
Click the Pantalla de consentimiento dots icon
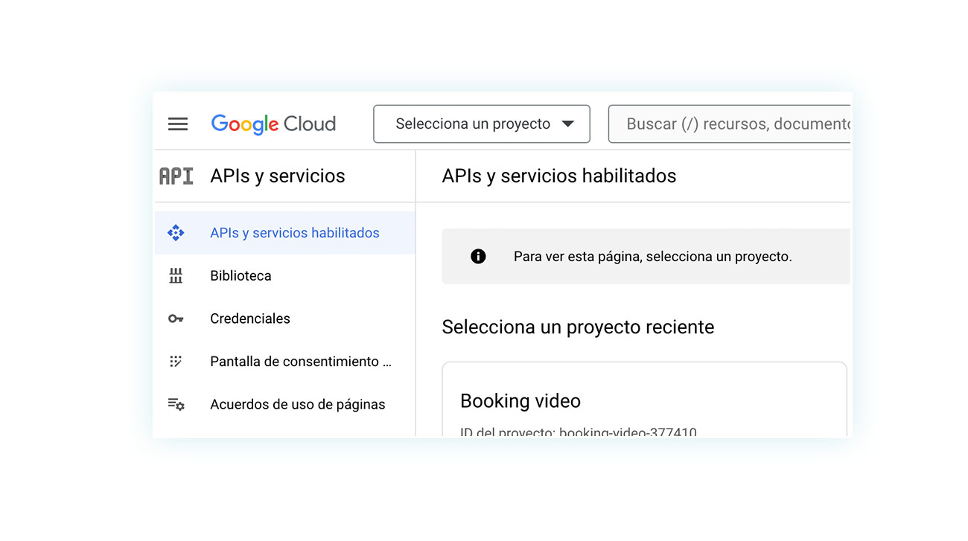pyautogui.click(x=176, y=362)
